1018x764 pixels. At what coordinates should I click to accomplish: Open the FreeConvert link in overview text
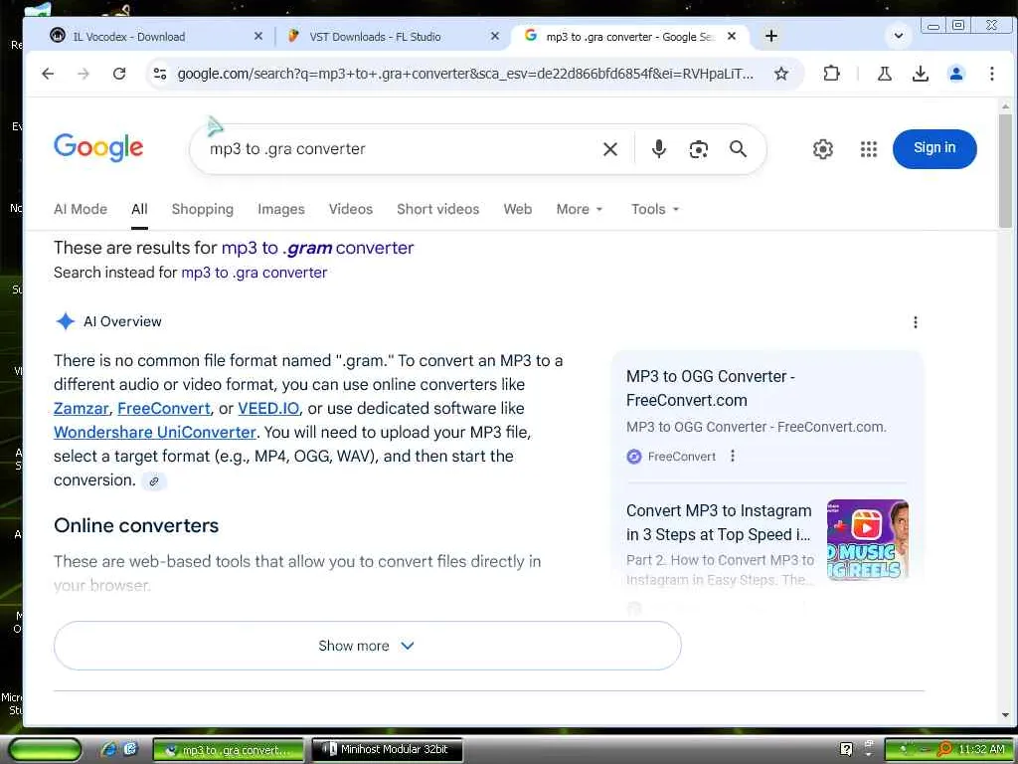(x=164, y=409)
